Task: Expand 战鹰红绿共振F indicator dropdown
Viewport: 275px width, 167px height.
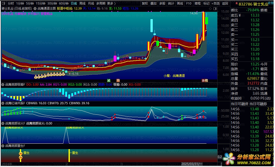Action: (3, 103)
